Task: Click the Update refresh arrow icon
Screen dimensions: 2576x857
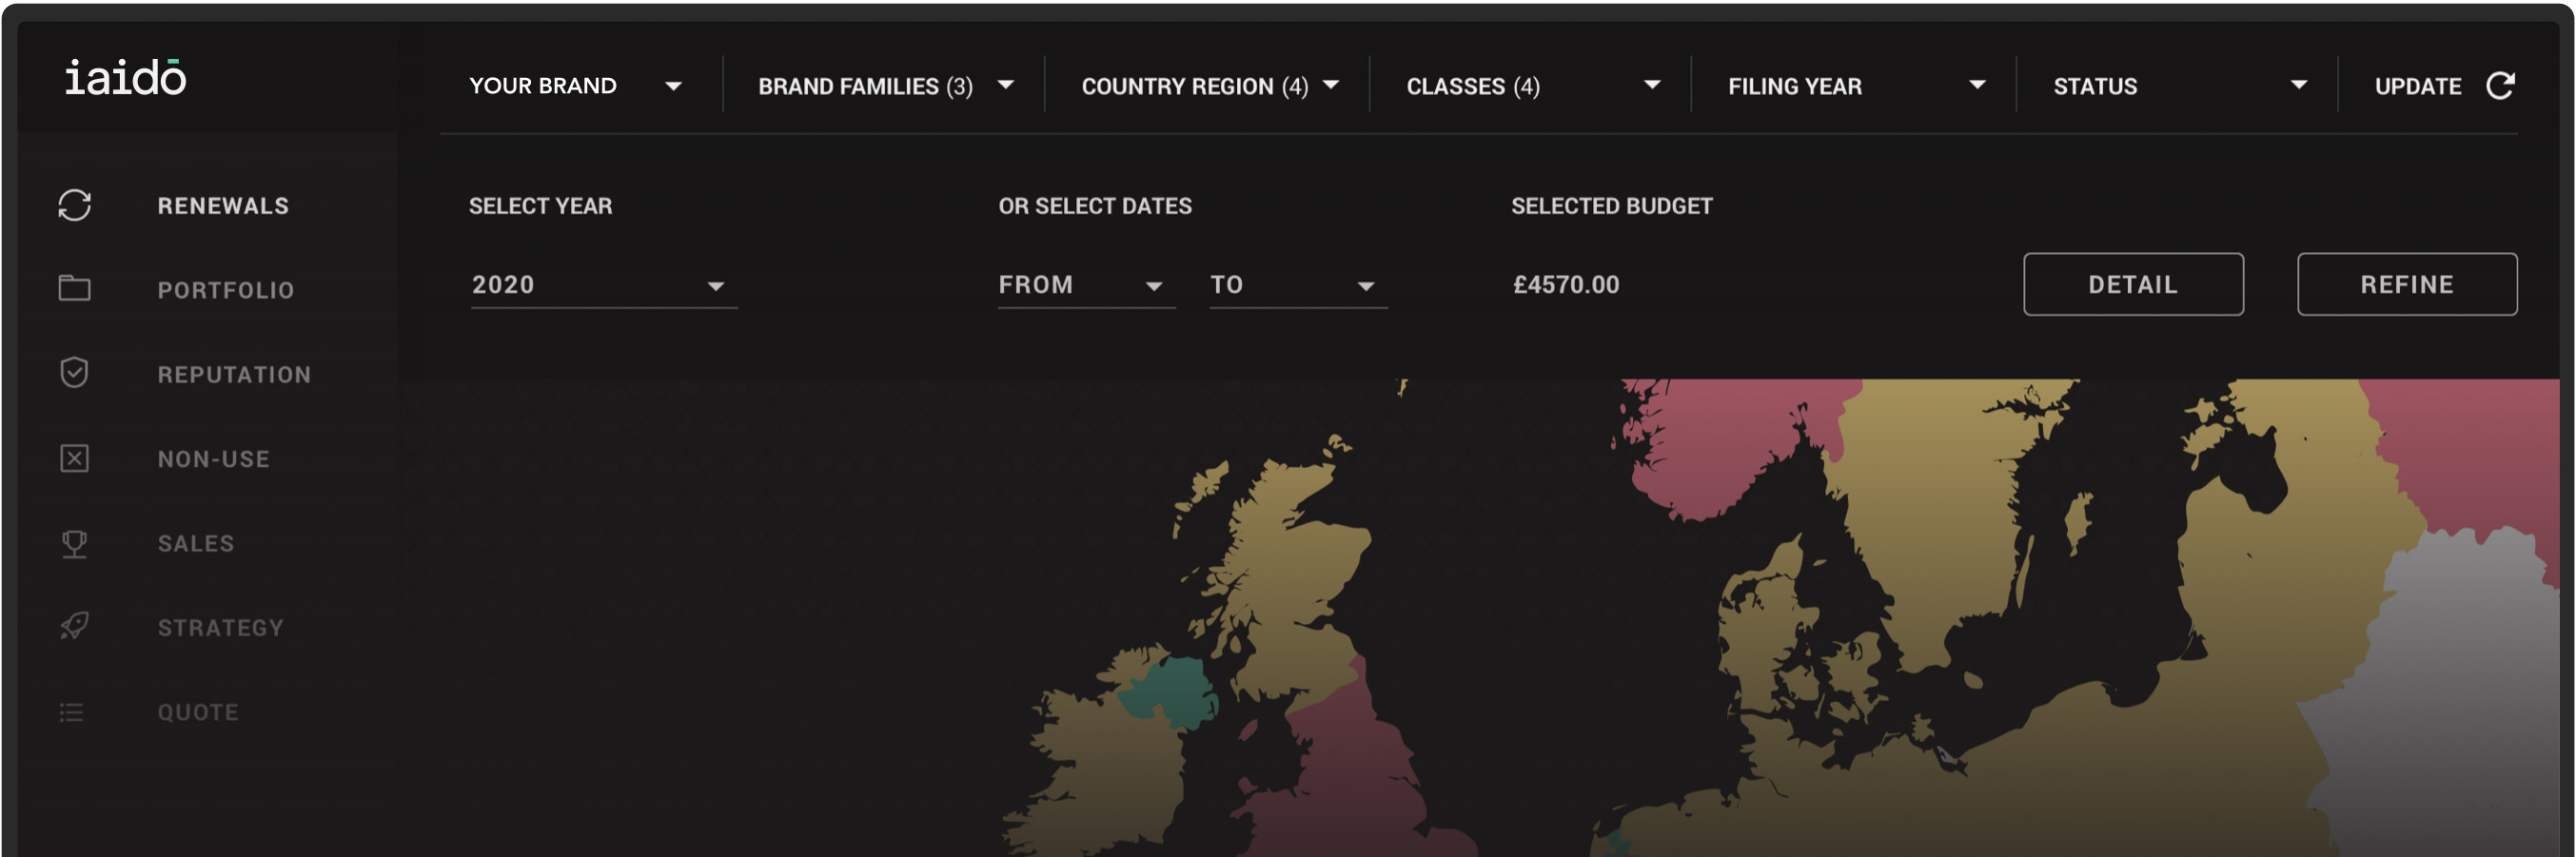Action: click(x=2500, y=86)
